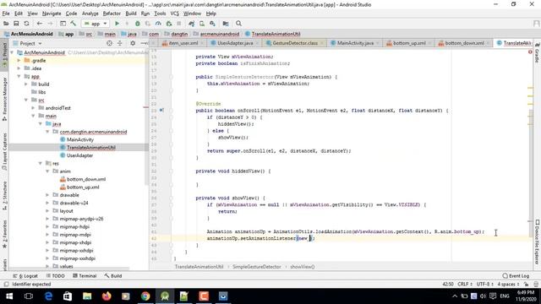Open Firefox from the taskbar
The width and height of the screenshot is (541, 304).
107,296
